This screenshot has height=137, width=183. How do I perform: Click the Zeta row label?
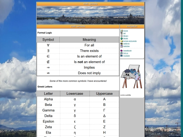[48, 127]
